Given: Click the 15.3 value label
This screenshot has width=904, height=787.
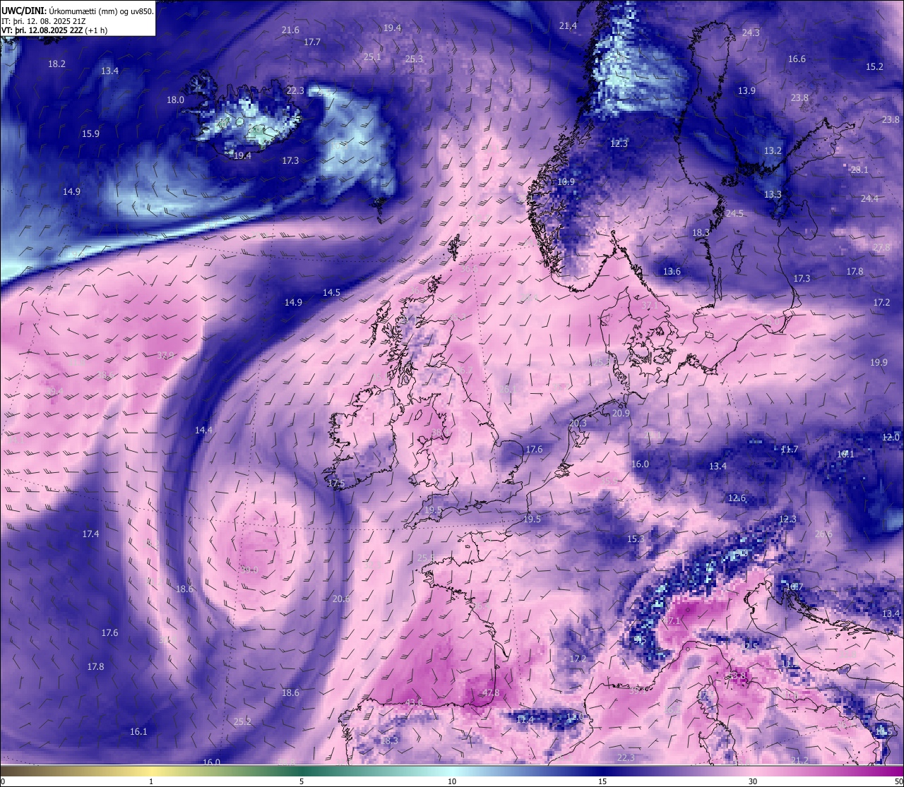Looking at the screenshot, I should click(x=636, y=539).
